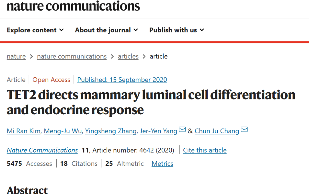
Task: Go to the nature breadcrumb link
Action: pos(16,57)
